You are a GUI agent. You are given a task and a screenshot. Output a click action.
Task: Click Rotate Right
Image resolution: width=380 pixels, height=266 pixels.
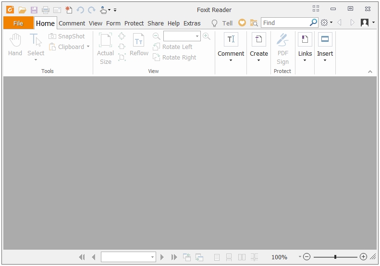click(x=174, y=58)
